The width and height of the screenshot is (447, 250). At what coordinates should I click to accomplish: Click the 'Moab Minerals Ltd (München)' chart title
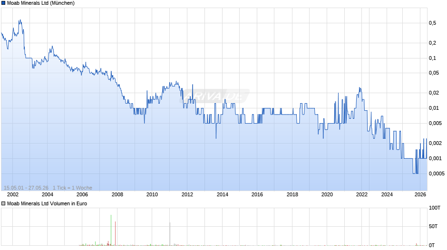pos(41,3)
